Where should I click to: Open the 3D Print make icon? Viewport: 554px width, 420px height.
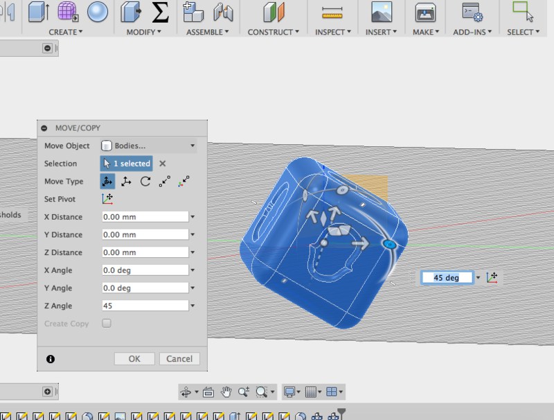tap(425, 12)
